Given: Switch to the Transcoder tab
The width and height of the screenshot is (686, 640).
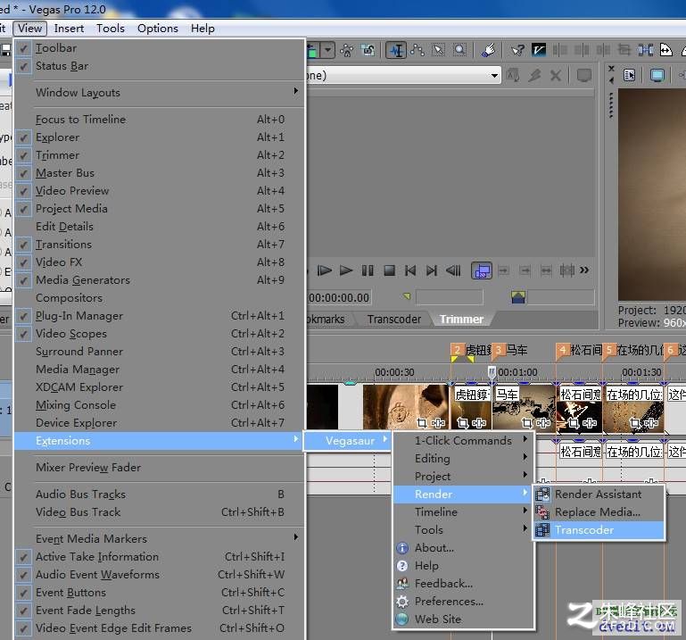Looking at the screenshot, I should (393, 320).
